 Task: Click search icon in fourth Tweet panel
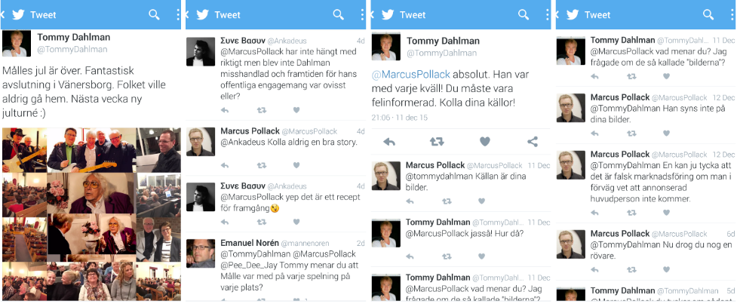pos(708,14)
